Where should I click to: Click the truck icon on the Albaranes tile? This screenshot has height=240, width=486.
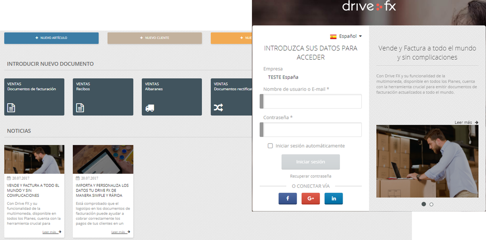click(150, 108)
